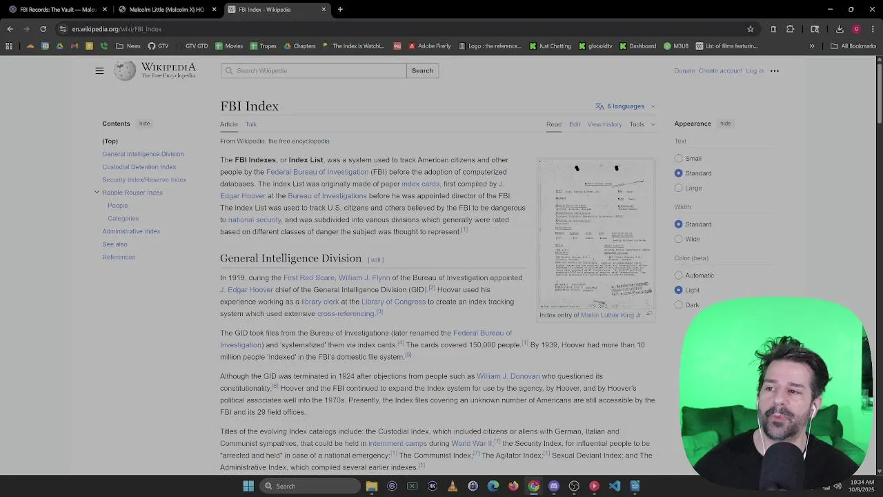Open View history tab
Image resolution: width=883 pixels, height=497 pixels.
pyautogui.click(x=605, y=124)
